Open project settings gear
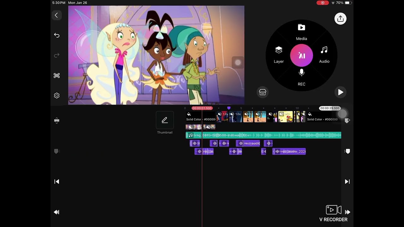 click(57, 96)
